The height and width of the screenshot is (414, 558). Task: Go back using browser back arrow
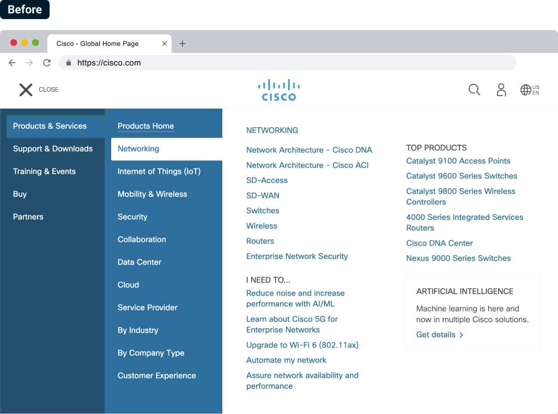12,63
